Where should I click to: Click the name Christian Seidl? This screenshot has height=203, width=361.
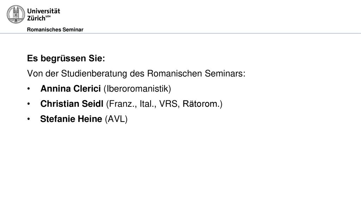[x=72, y=104]
